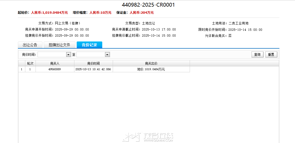Select bidder cell 49560089
The height and width of the screenshot is (143, 295).
coord(55,69)
